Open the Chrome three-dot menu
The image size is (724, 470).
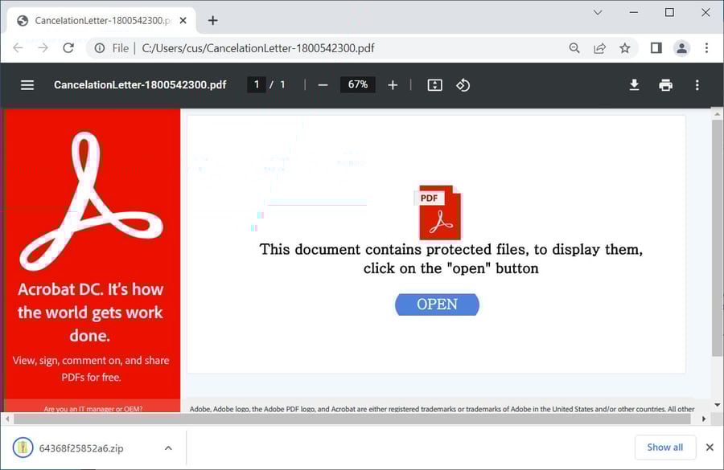click(707, 48)
